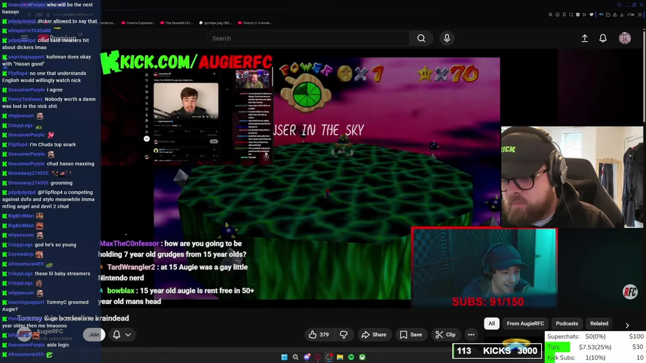The height and width of the screenshot is (363, 646).
Task: Click the browser pin icon
Action: coord(564,15)
